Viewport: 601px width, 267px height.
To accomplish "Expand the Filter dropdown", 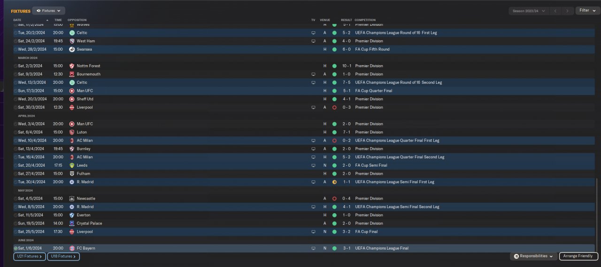I will (x=587, y=10).
